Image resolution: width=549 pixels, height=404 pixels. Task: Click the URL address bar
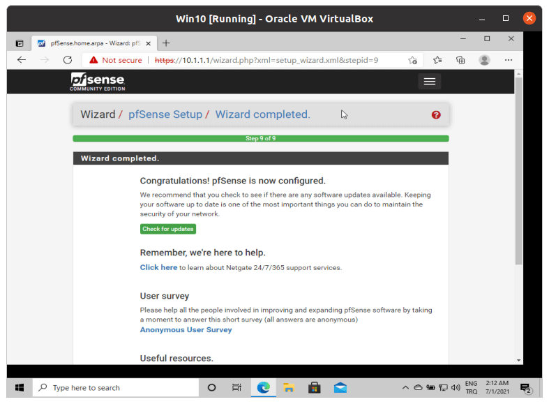point(279,60)
